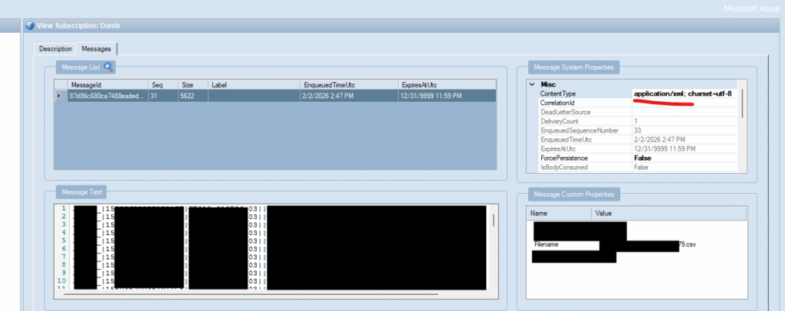Switch to the Description tab

[x=55, y=49]
